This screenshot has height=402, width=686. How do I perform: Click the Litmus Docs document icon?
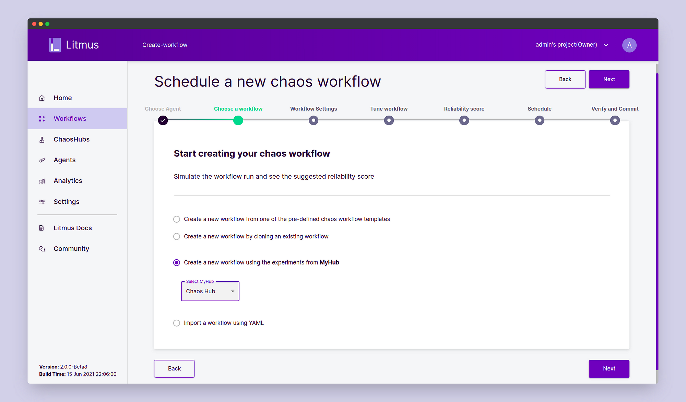click(x=42, y=228)
